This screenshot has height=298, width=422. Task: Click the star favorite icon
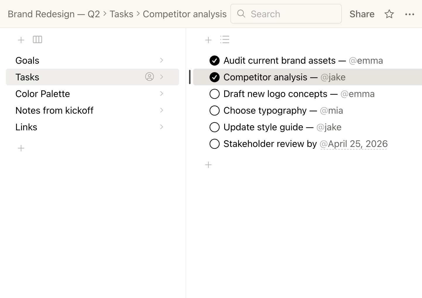coord(389,14)
